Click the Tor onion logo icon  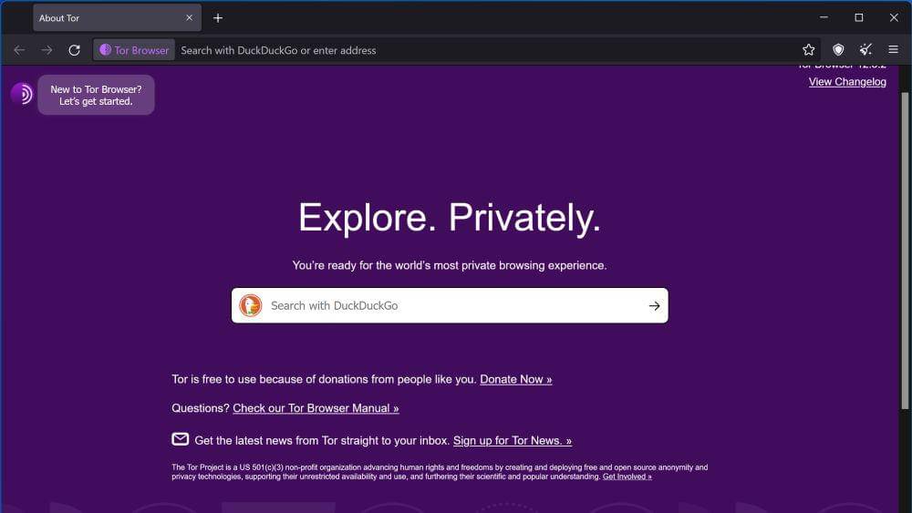(x=22, y=94)
